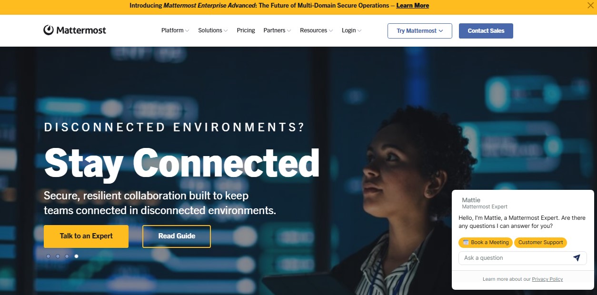
Task: Click the Mattermost logo icon
Action: click(49, 30)
